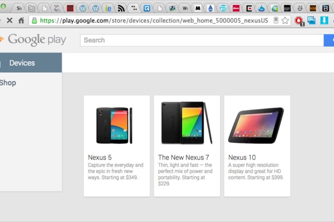This screenshot has height=222, width=334.
Task: Switch to the bold B icon tab
Action: (325, 8)
